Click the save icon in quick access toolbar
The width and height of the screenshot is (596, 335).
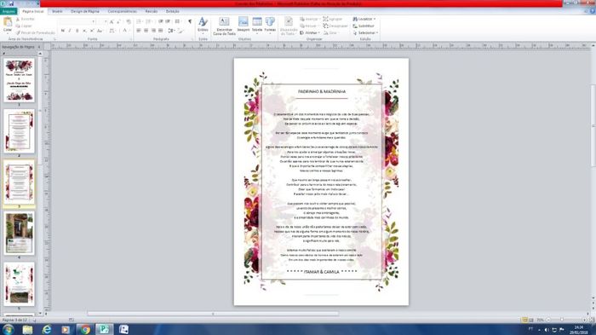pyautogui.click(x=11, y=3)
